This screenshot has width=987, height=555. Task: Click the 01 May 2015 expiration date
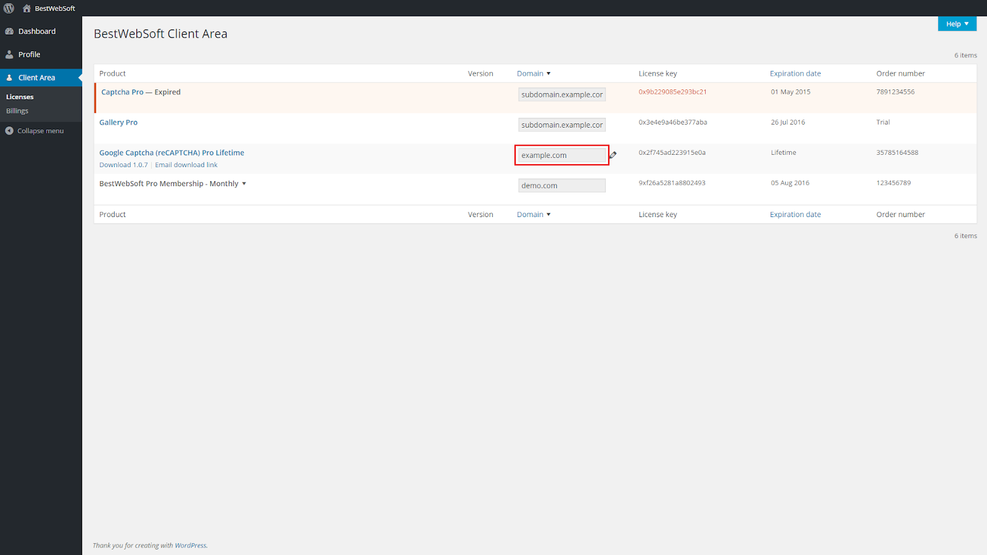[x=790, y=92]
